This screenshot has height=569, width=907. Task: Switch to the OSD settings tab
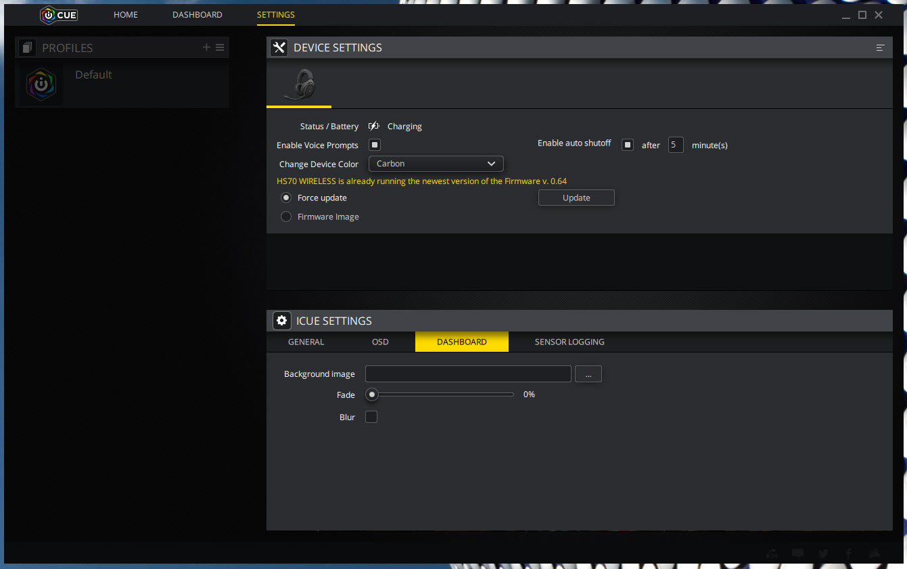coord(381,342)
